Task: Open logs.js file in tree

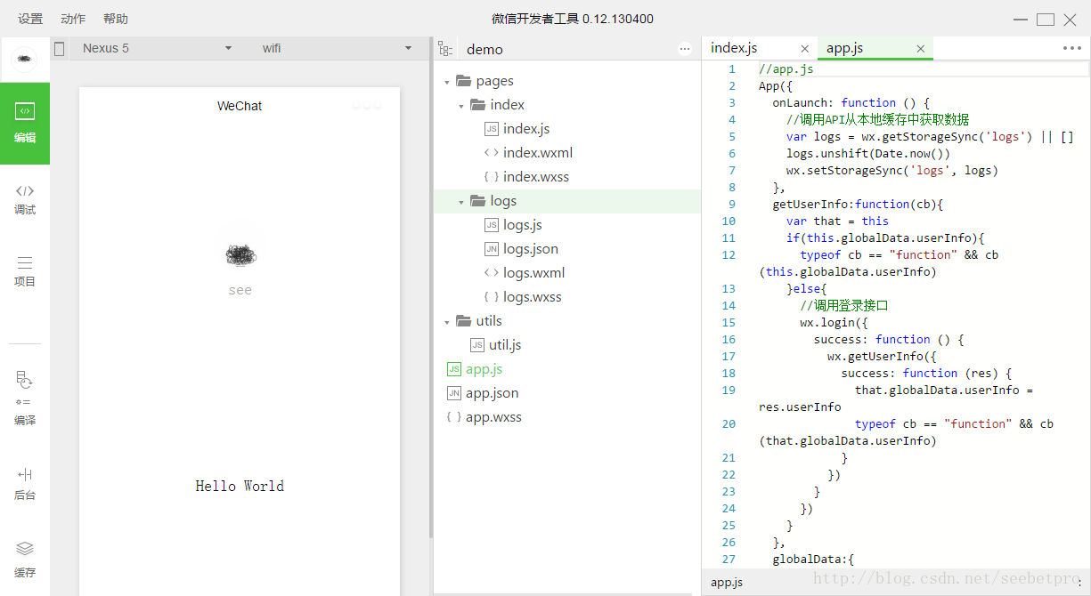Action: point(513,225)
